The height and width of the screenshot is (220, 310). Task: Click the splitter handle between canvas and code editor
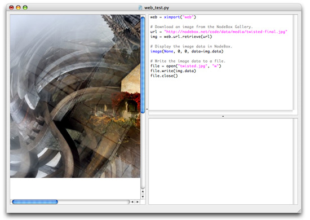point(147,109)
